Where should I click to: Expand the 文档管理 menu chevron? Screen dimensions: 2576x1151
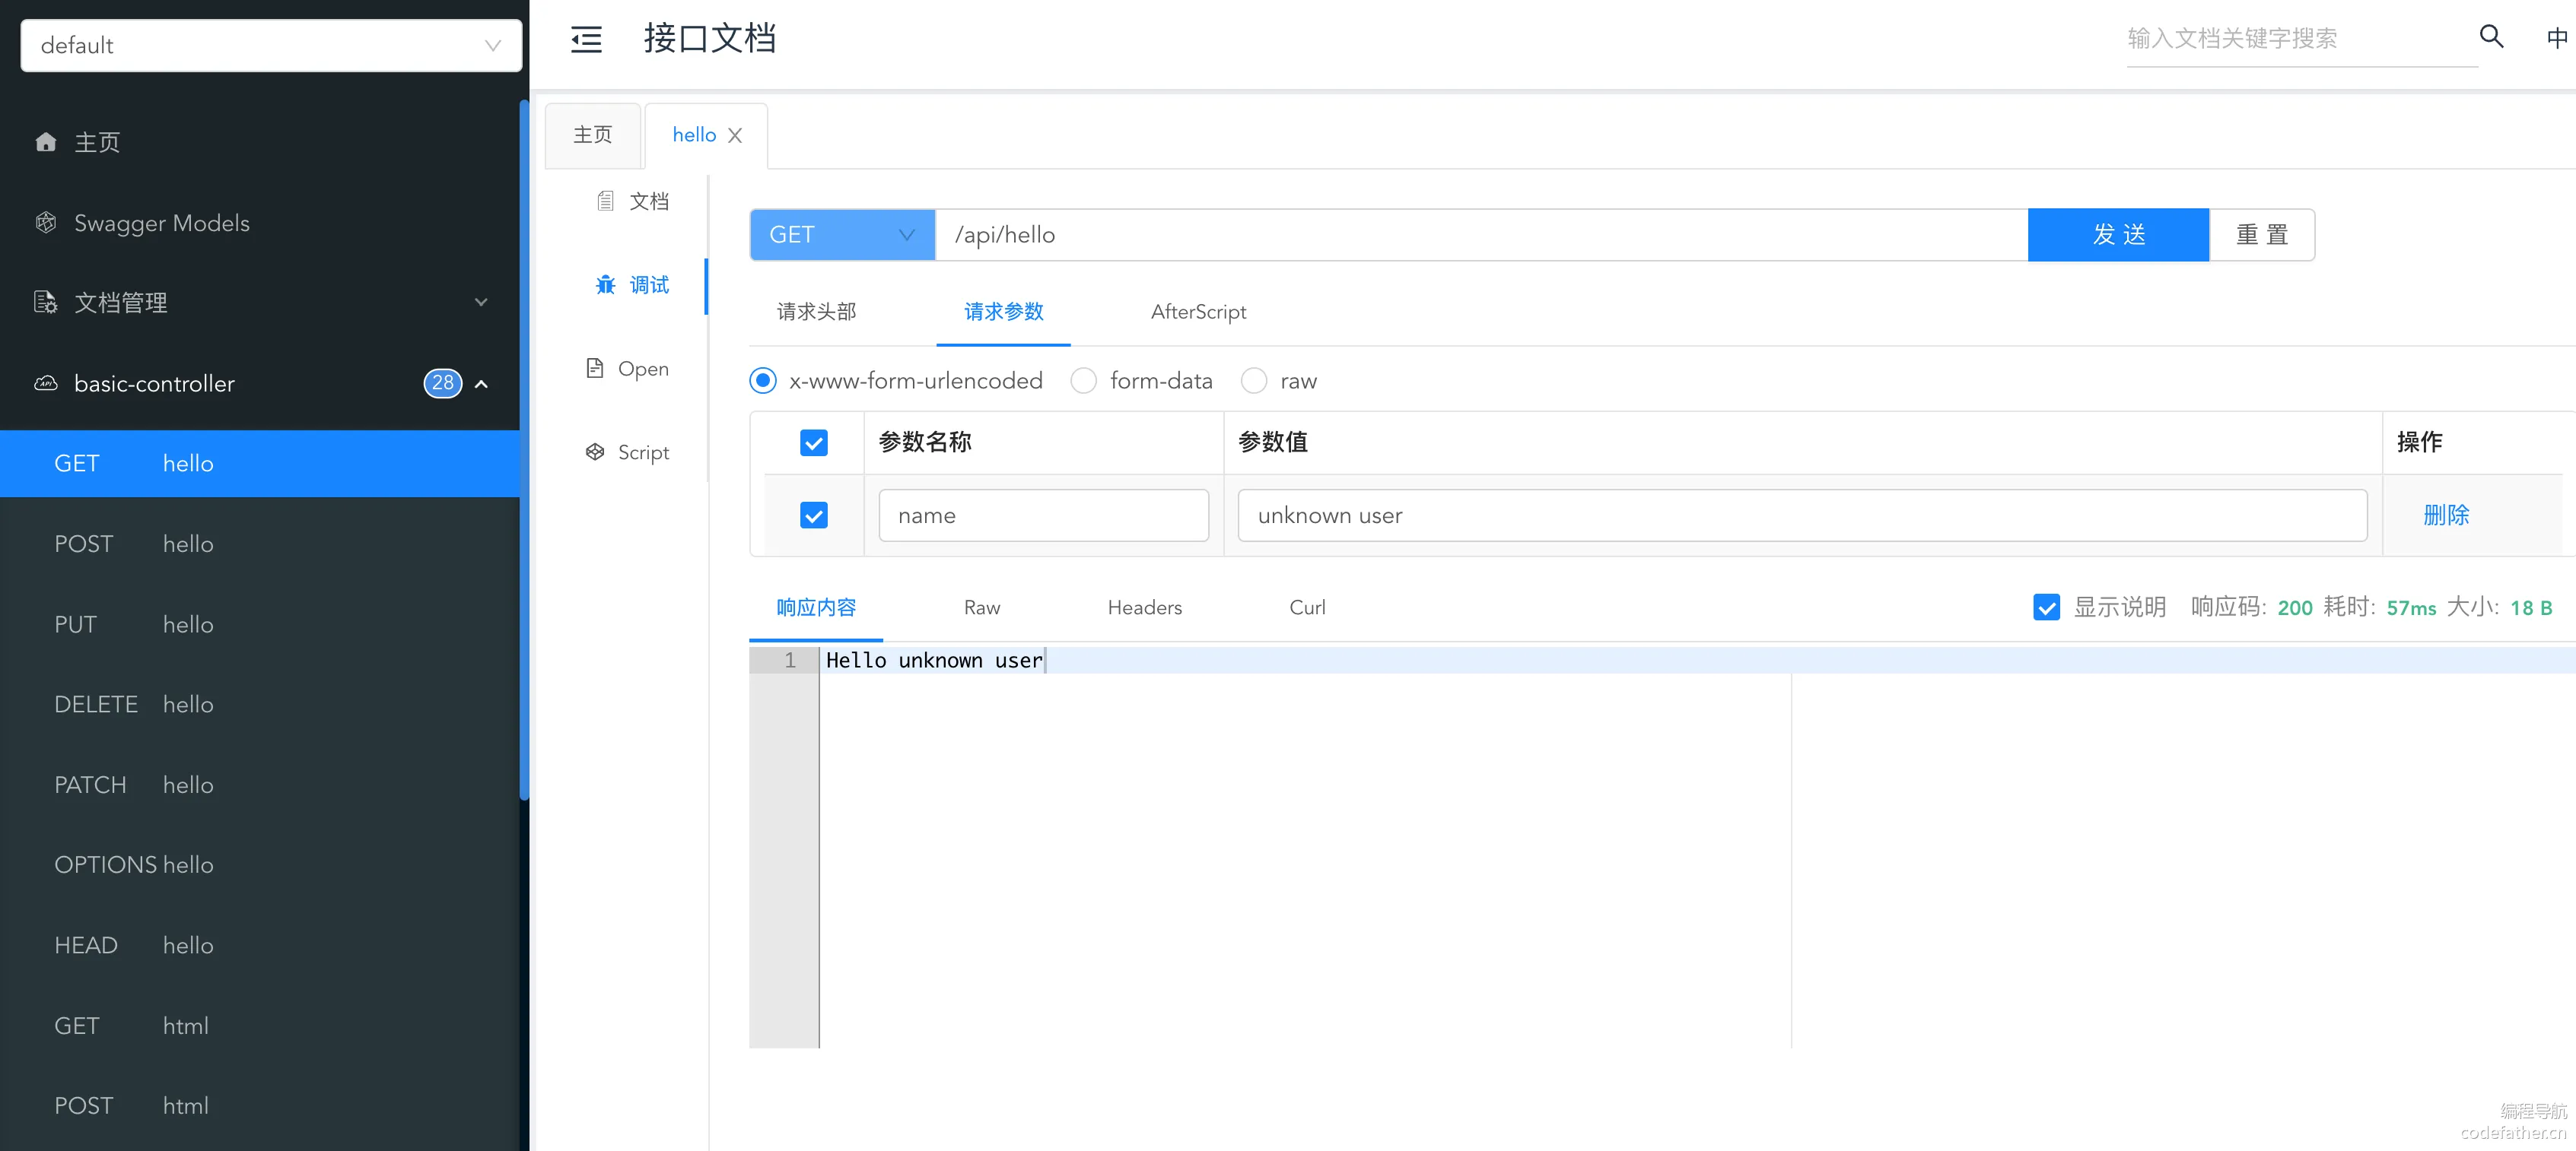pyautogui.click(x=481, y=302)
